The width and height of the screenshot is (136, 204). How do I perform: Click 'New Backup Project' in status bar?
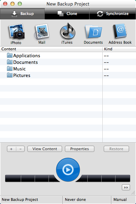[x=20, y=199]
